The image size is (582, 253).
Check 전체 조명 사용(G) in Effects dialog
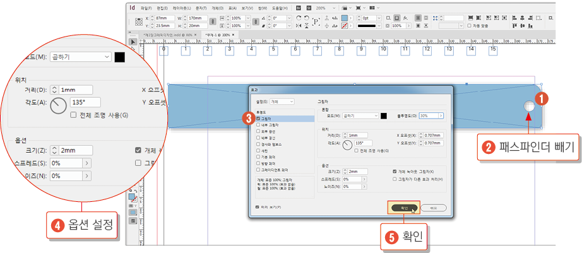[x=356, y=151]
